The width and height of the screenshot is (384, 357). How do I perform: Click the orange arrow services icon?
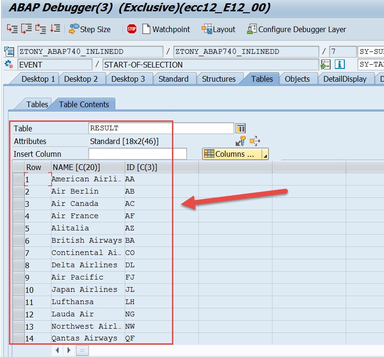255,141
